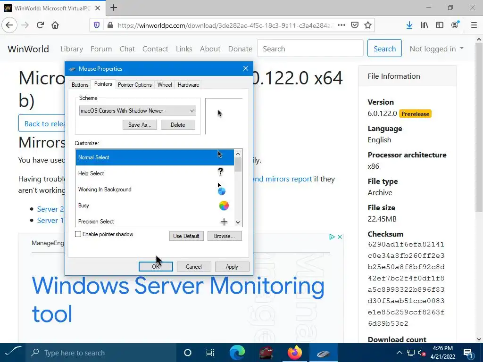Screen dimensions: 483x362
Task: Delete the current cursor scheme
Action: point(178,124)
